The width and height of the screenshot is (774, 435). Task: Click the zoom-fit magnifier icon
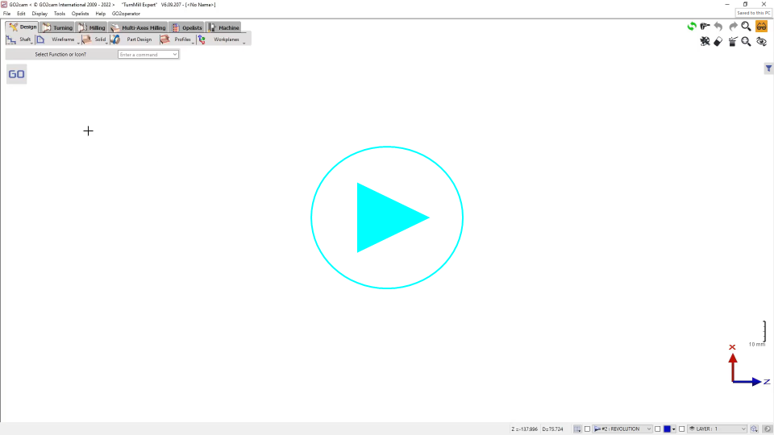[747, 42]
